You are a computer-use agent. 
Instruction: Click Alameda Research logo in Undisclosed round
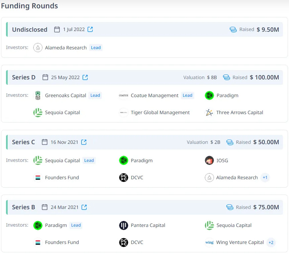click(38, 48)
